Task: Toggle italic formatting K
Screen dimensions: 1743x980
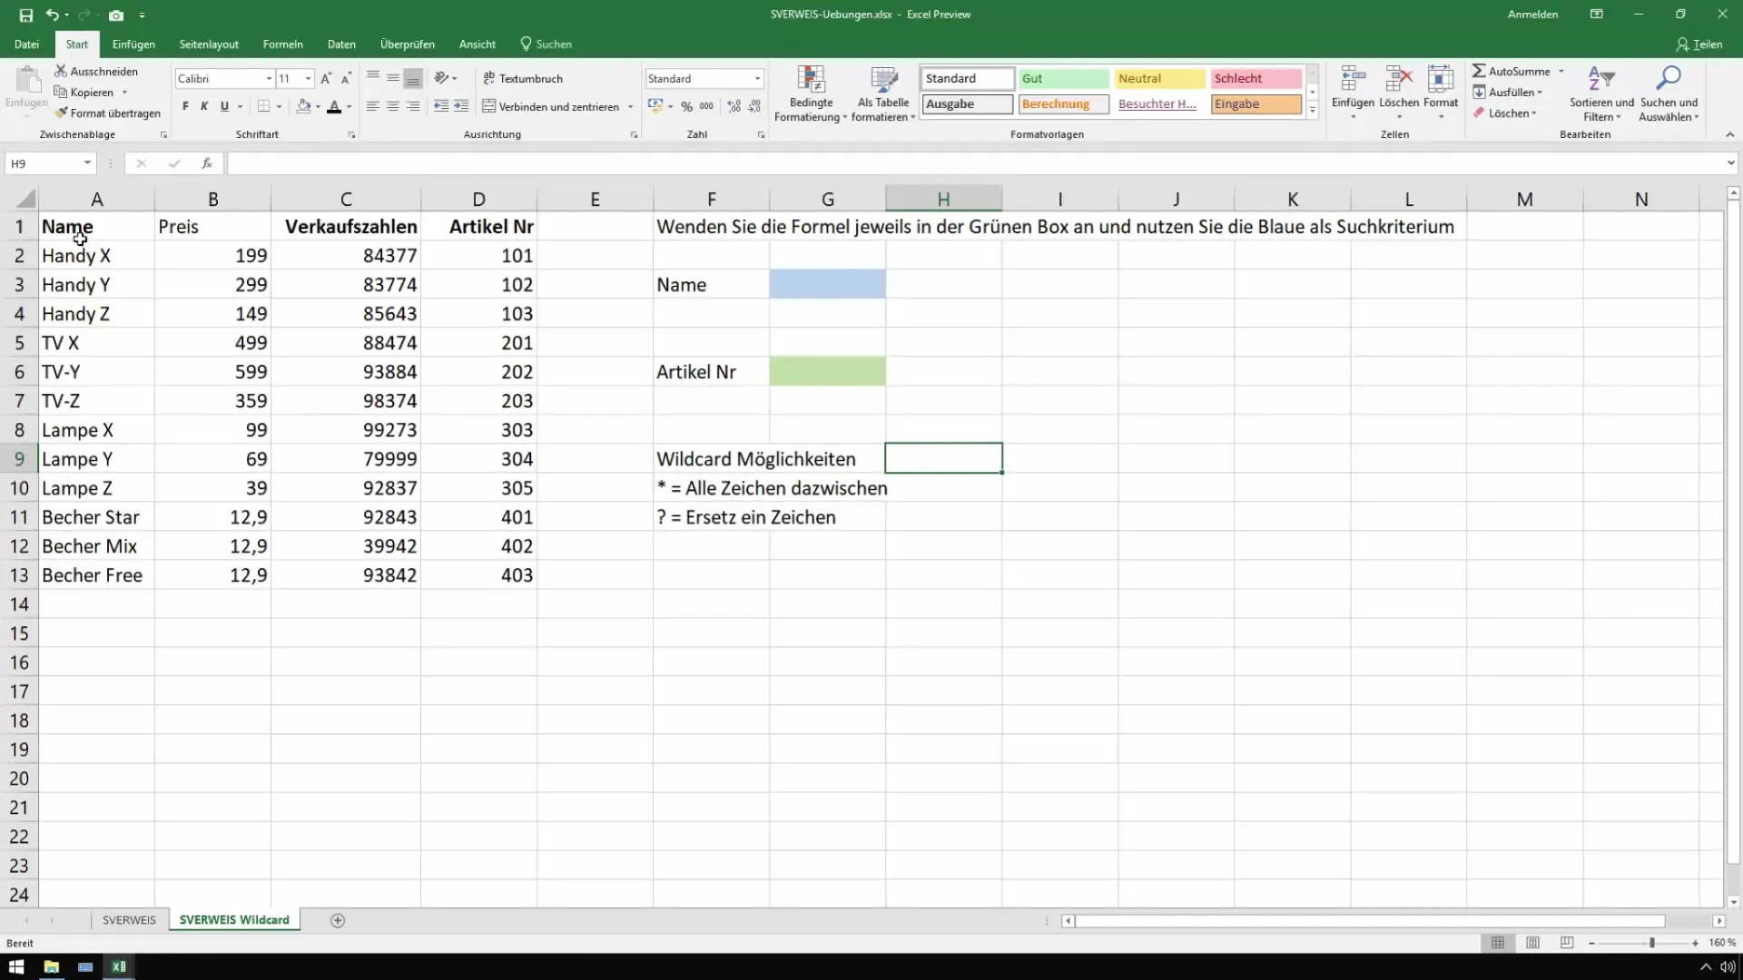Action: tap(204, 106)
